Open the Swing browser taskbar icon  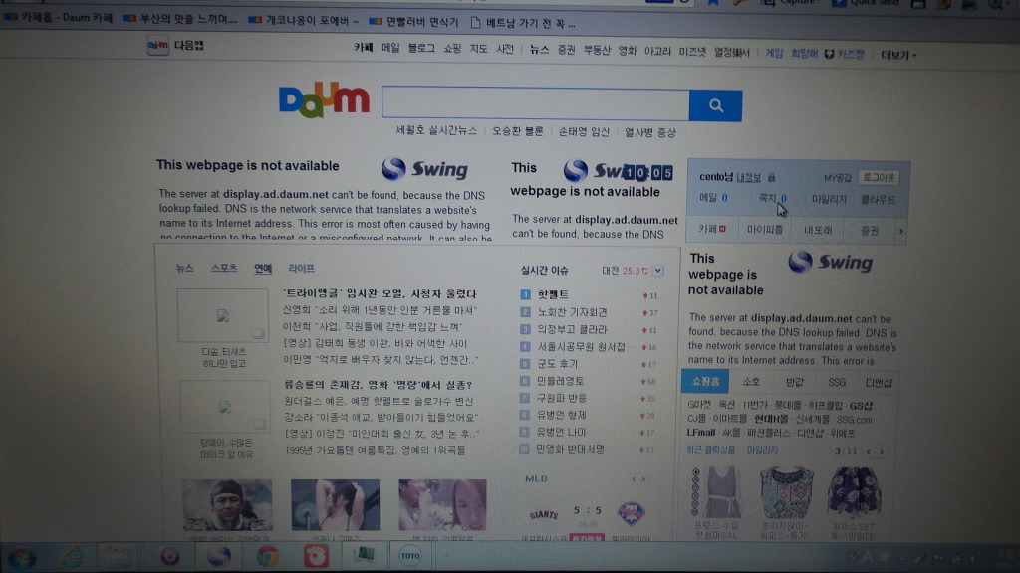coord(218,557)
